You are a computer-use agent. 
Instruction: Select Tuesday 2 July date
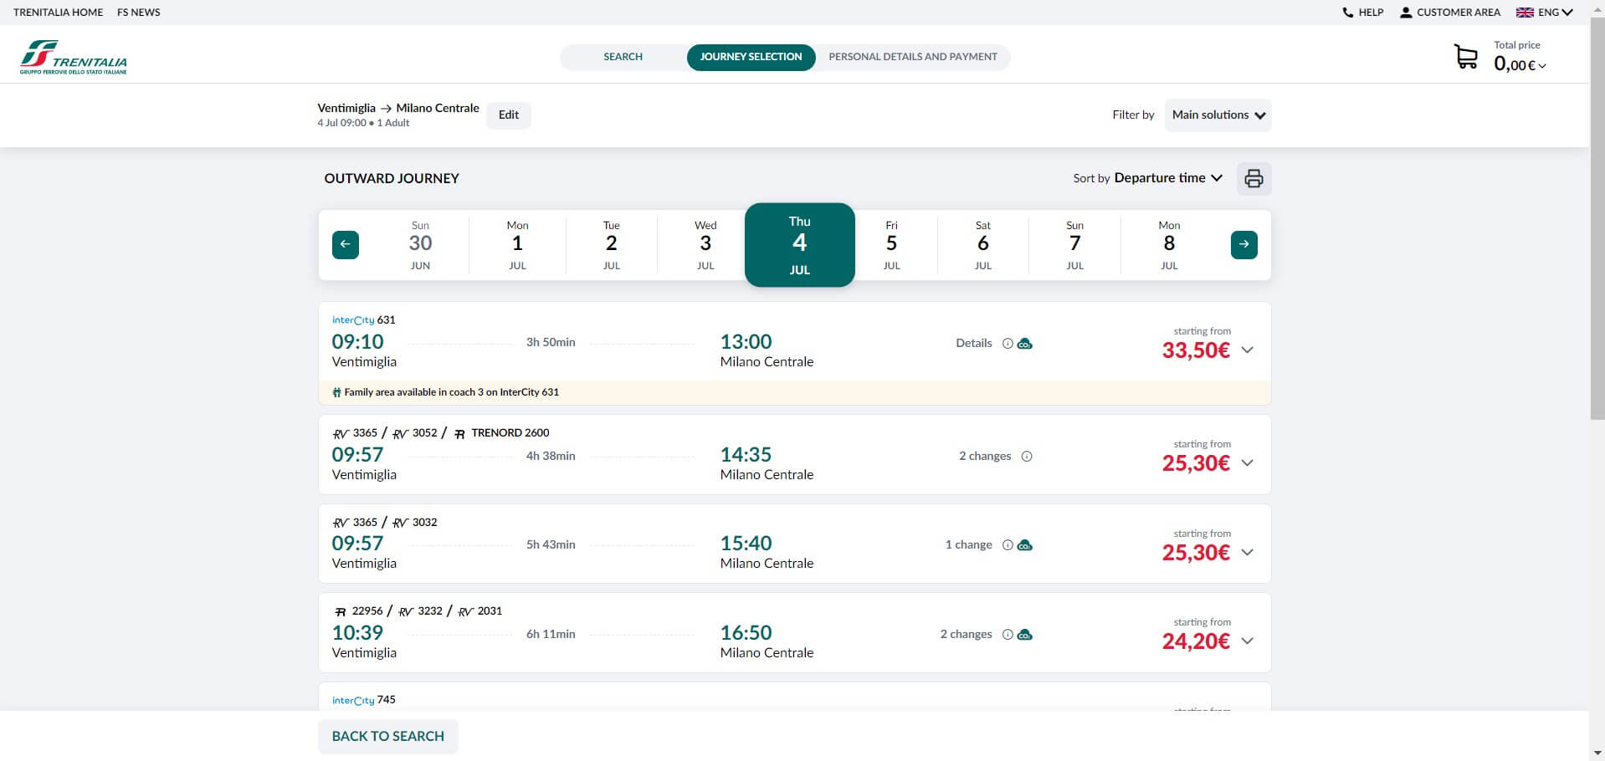coord(612,245)
